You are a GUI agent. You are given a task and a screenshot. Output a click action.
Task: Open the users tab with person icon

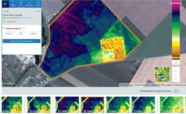(x=29, y=4)
